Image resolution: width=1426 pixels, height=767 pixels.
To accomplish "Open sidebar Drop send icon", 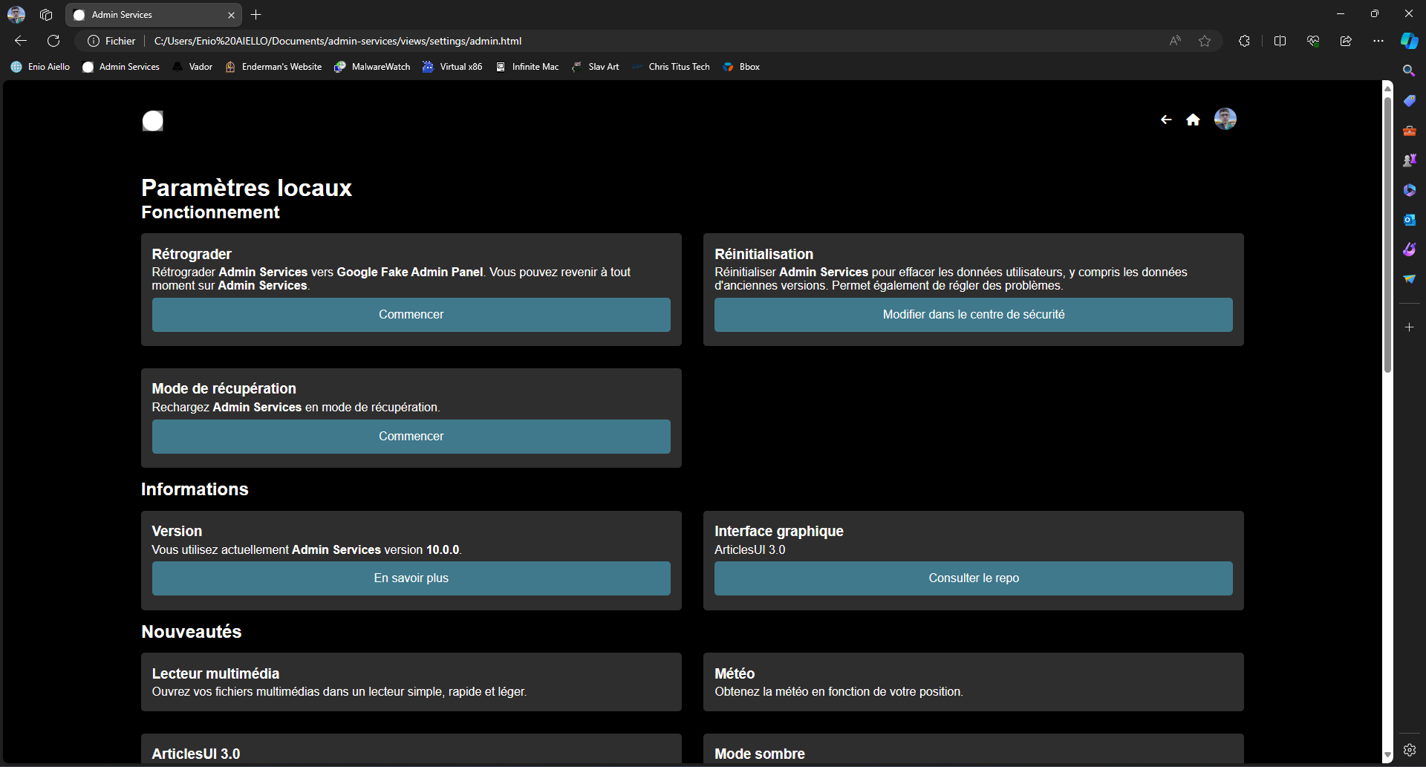I will [1409, 279].
